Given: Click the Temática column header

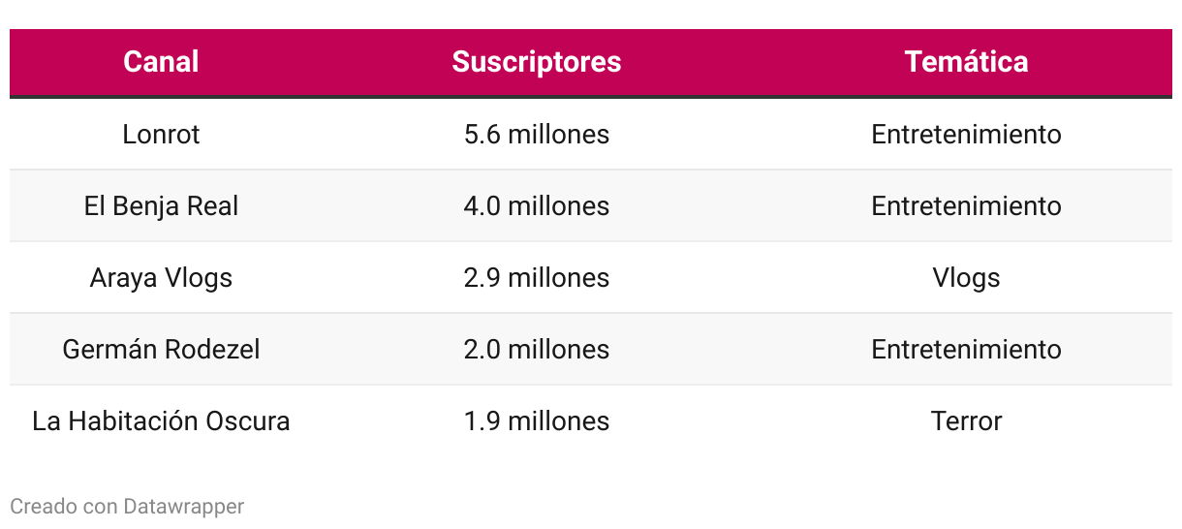Looking at the screenshot, I should 966,62.
